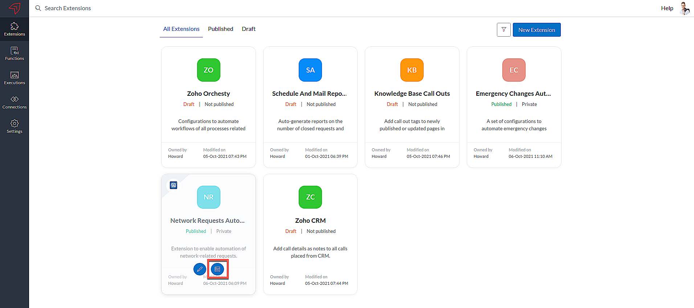Select the NR icon of Network Requests

(208, 197)
